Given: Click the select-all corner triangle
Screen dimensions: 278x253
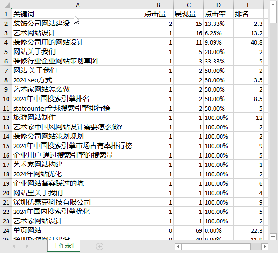Looking at the screenshot, I should [x=7, y=5].
